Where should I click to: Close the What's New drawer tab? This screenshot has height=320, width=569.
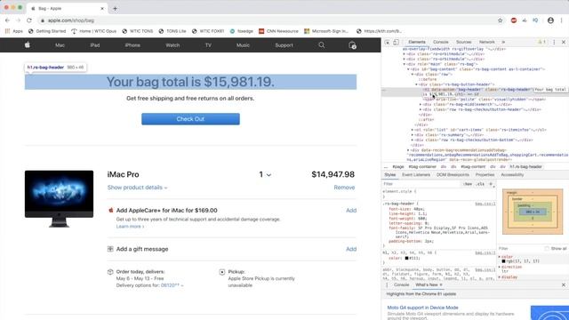[441, 285]
